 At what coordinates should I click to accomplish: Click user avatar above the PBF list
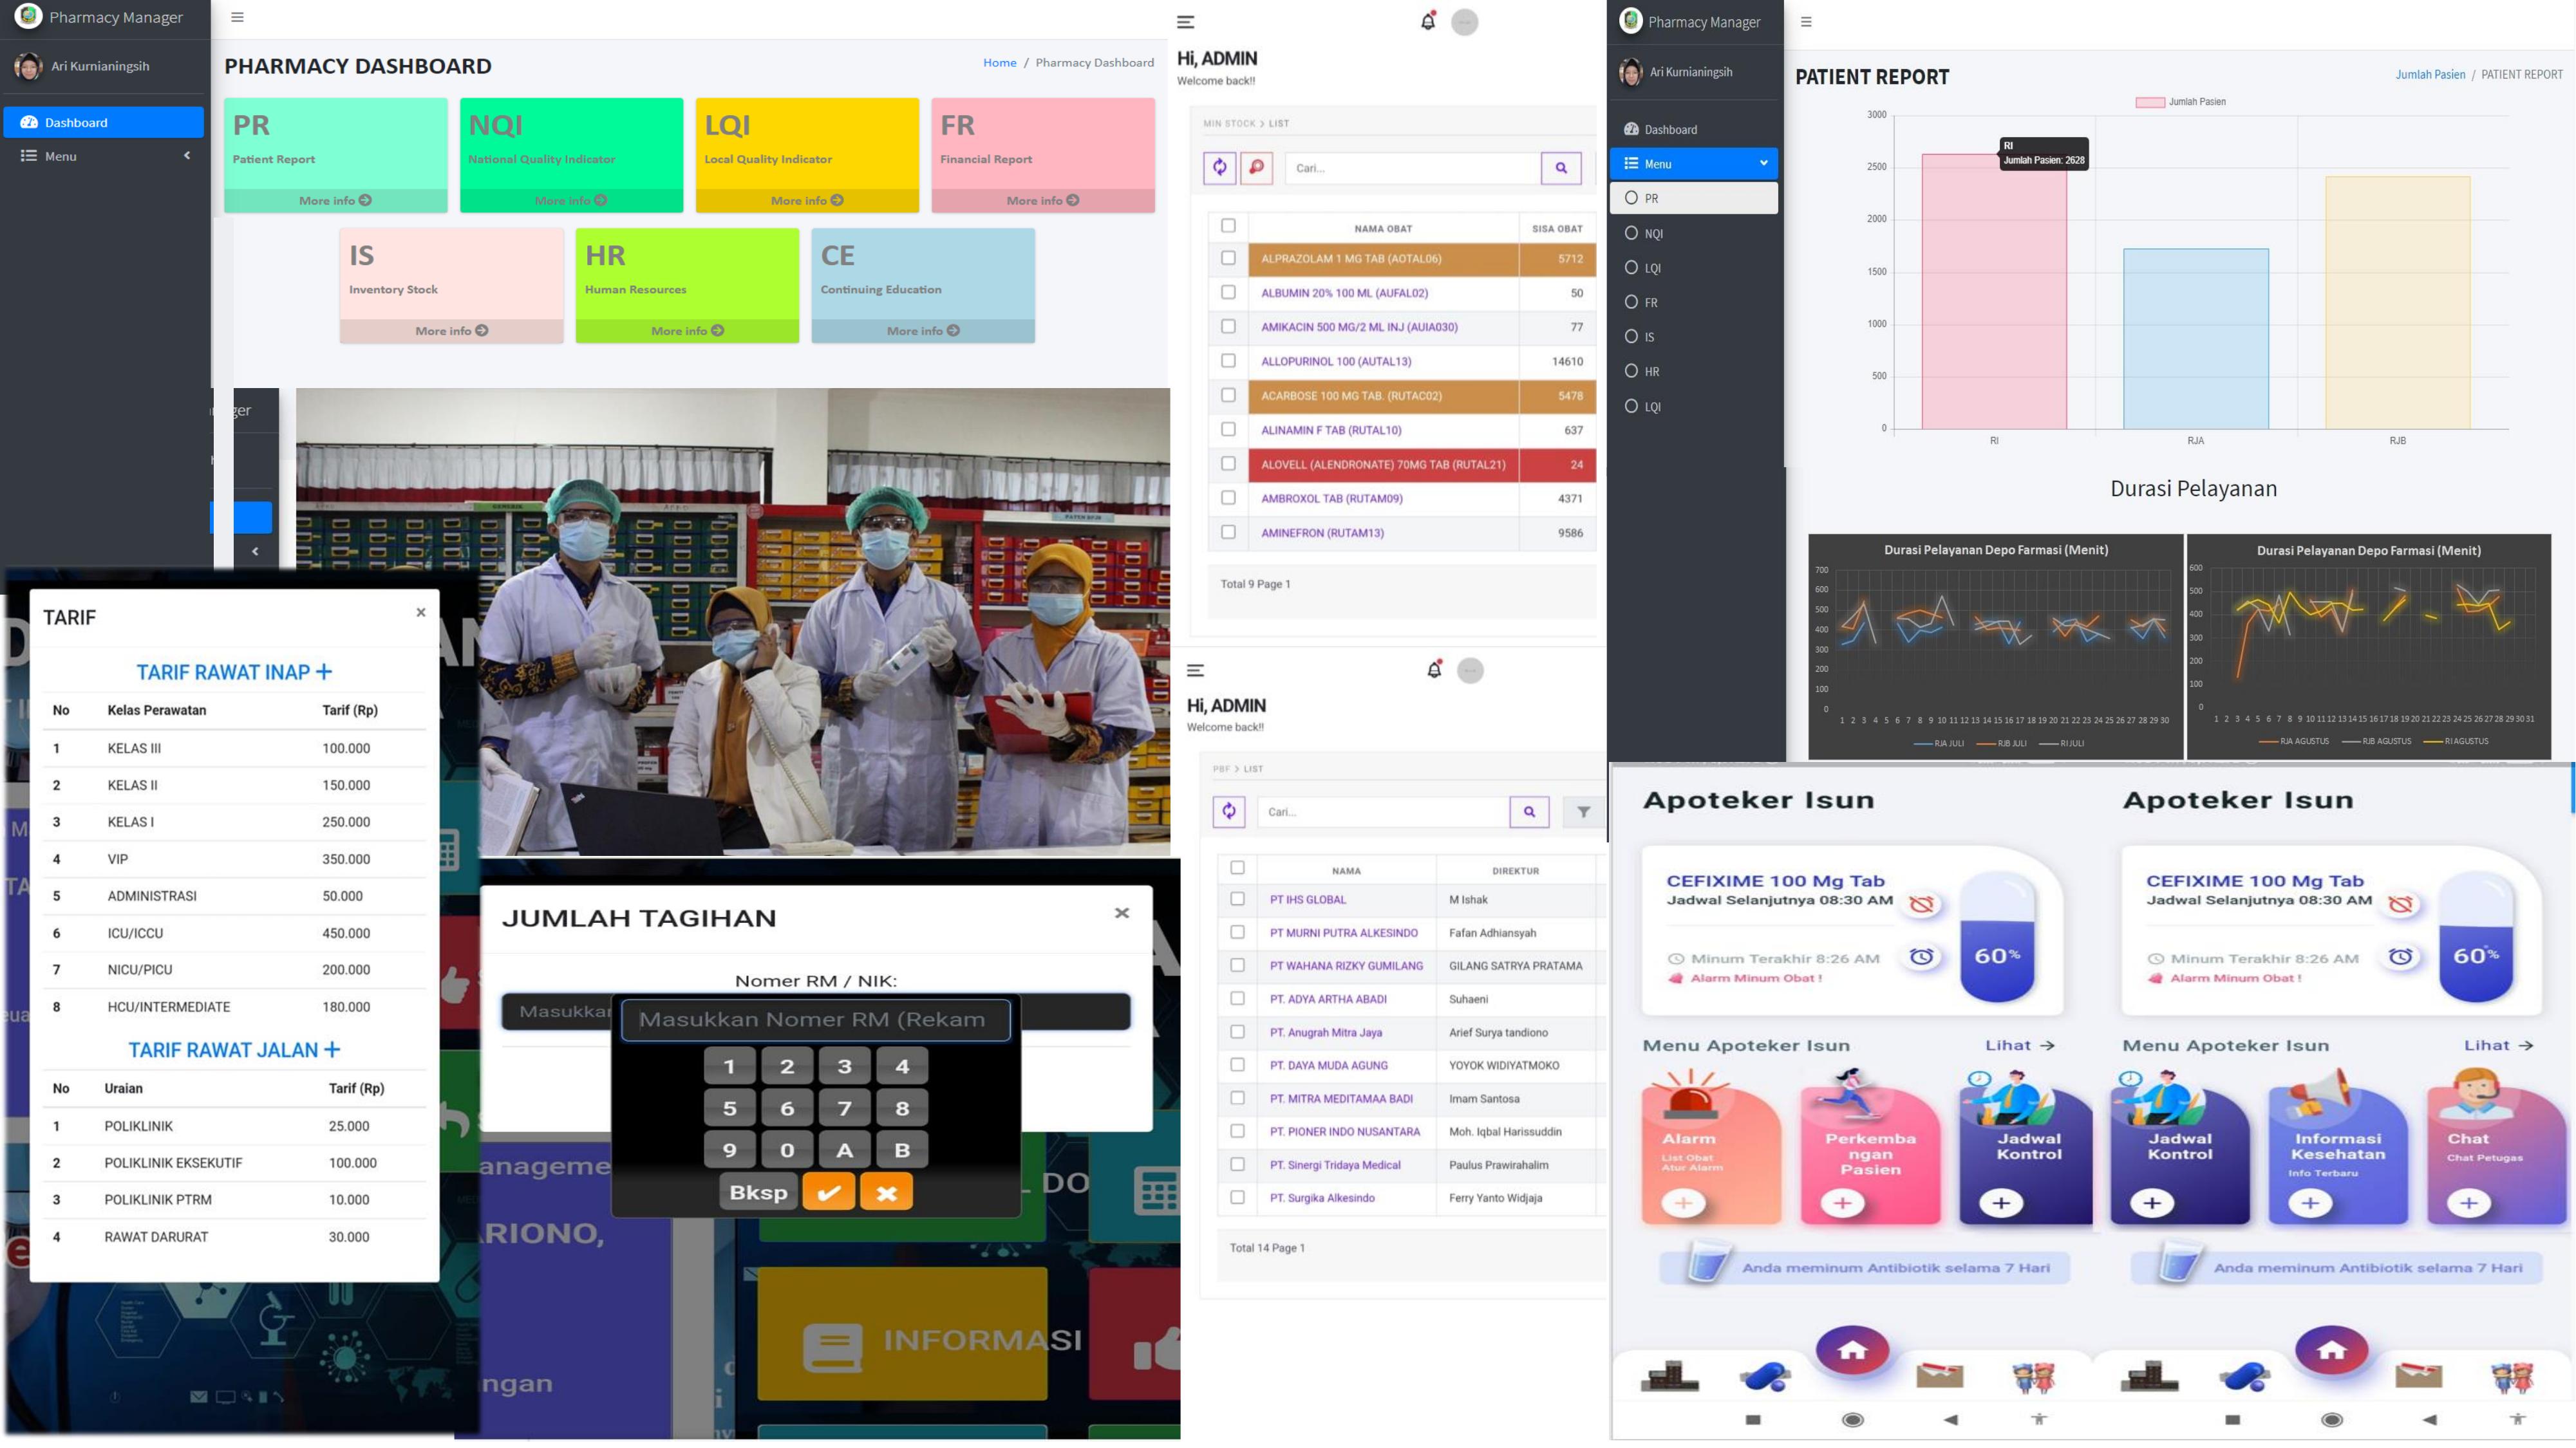[1470, 671]
